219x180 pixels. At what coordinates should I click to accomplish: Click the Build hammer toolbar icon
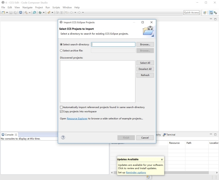pos(26,13)
